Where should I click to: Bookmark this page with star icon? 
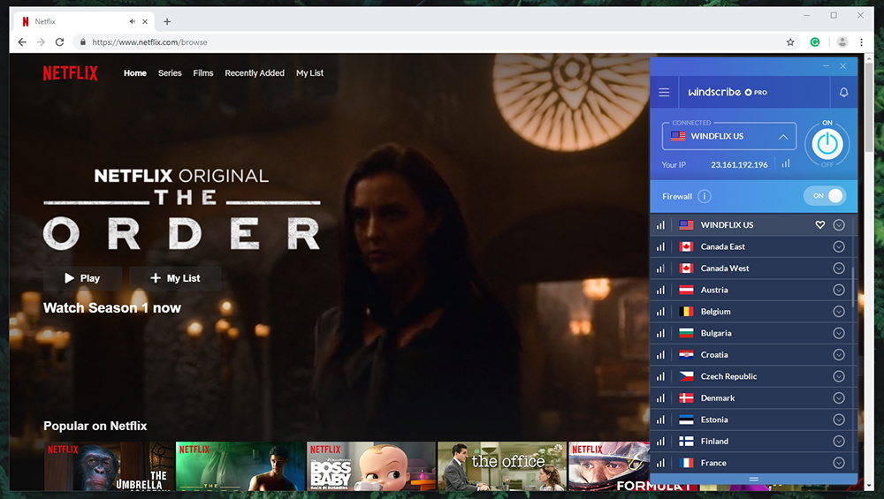(790, 42)
